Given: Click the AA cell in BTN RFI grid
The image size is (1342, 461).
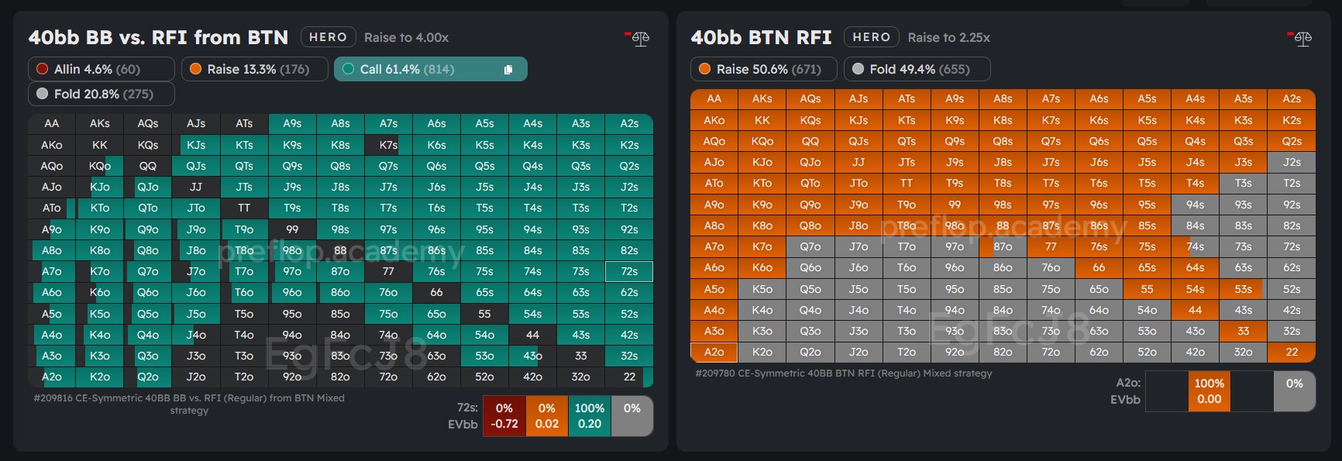Looking at the screenshot, I should click(714, 99).
